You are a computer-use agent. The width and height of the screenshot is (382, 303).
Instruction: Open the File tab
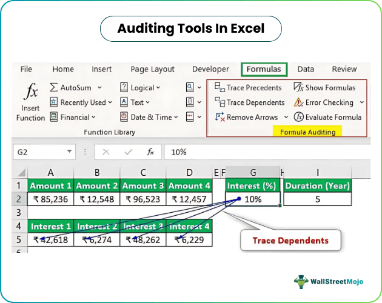26,69
